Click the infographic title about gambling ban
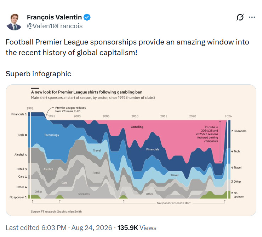The image size is (262, 237). click(x=86, y=92)
